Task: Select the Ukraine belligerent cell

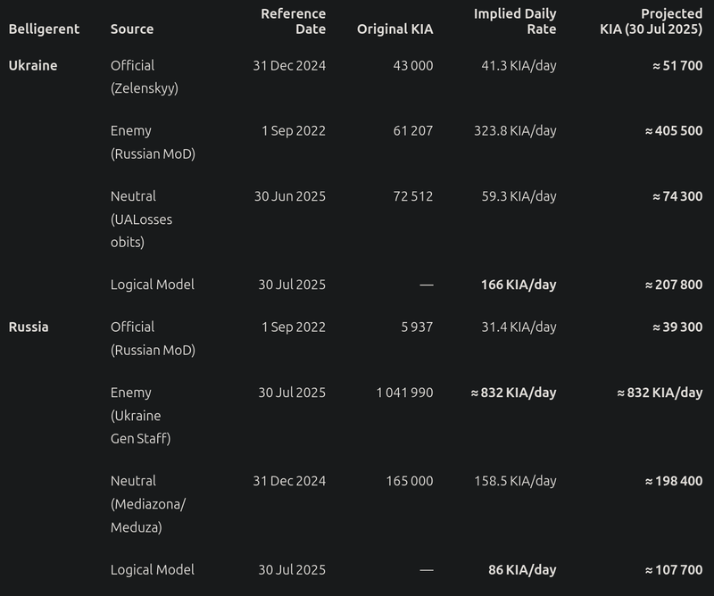Action: coord(33,65)
